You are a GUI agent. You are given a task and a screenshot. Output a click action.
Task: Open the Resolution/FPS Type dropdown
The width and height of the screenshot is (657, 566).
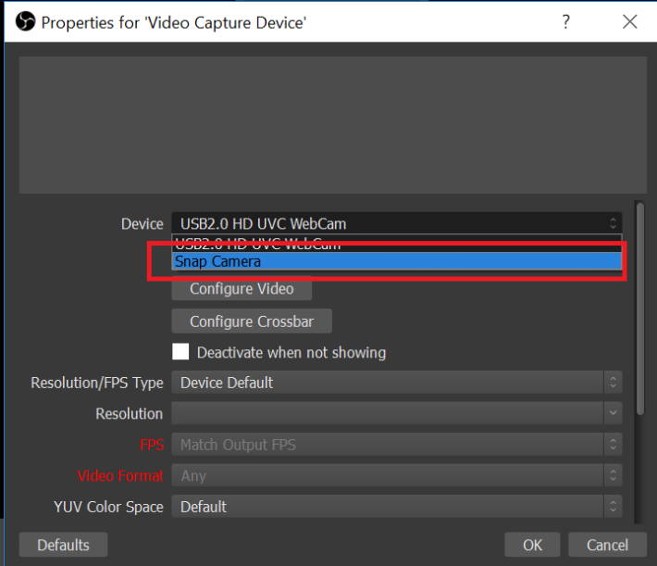[x=396, y=383]
